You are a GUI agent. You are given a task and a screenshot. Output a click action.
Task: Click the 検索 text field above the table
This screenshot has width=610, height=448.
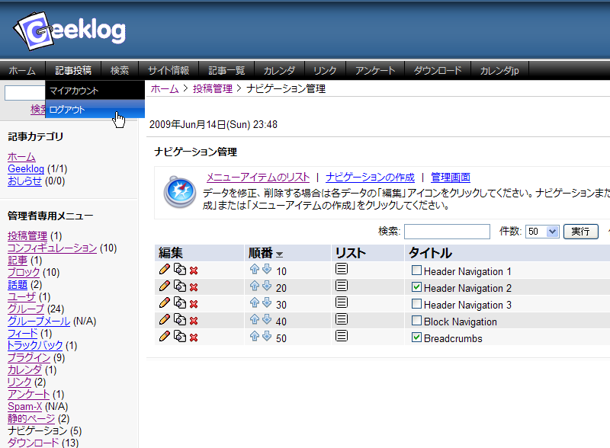pos(447,232)
